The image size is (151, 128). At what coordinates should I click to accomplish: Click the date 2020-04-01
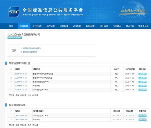pos(130,74)
